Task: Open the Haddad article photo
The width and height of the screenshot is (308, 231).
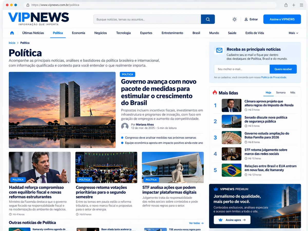Action: coord(40,167)
